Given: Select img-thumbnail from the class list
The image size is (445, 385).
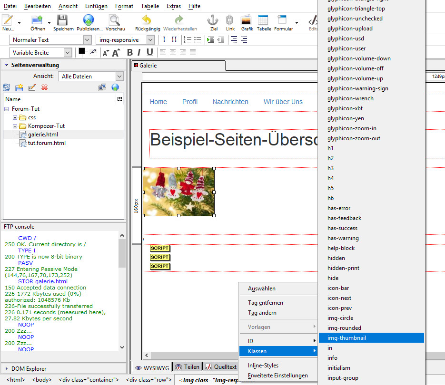Looking at the screenshot, I should click(x=346, y=337).
